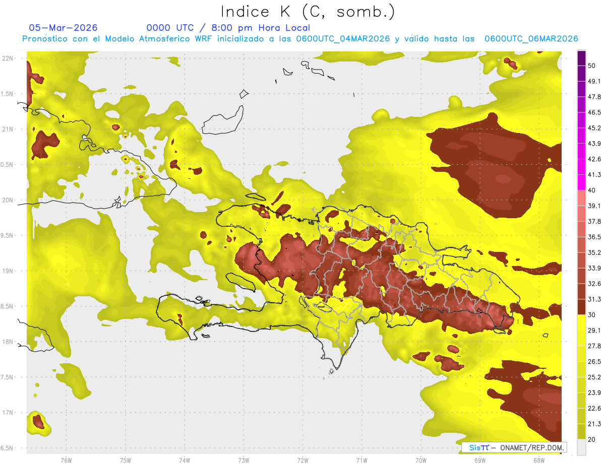Click the '25.2' colorbar value
The width and height of the screenshot is (605, 467).
click(x=594, y=377)
